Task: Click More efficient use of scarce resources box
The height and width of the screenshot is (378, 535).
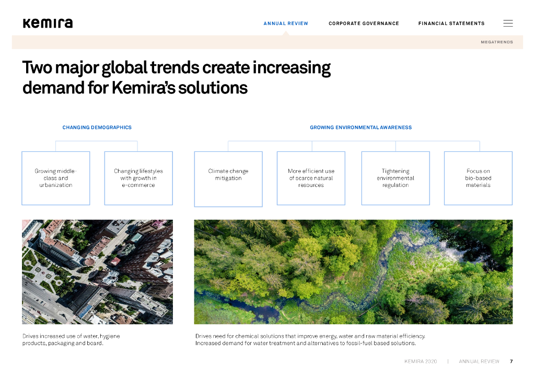Action: (311, 178)
